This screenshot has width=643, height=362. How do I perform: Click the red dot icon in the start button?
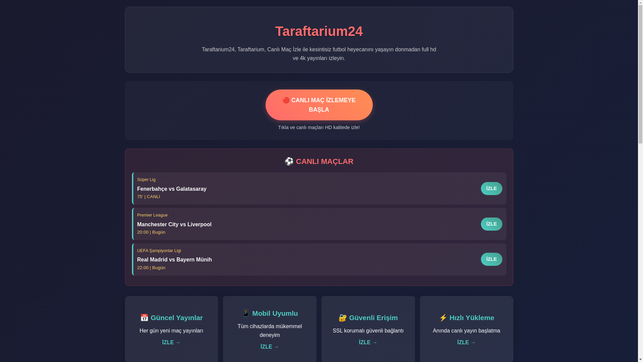coord(286,100)
